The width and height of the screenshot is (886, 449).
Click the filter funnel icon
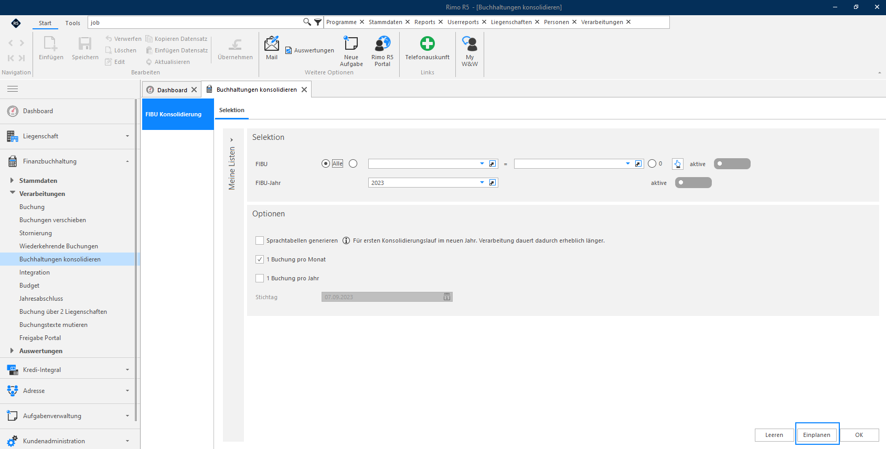[x=318, y=22]
